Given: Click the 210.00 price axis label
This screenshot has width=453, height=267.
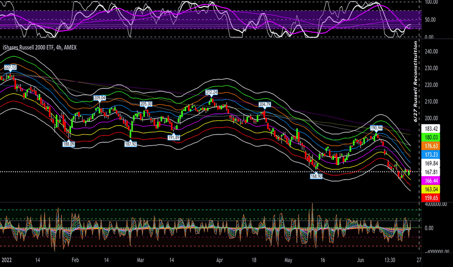Looking at the screenshot, I should tap(431, 101).
